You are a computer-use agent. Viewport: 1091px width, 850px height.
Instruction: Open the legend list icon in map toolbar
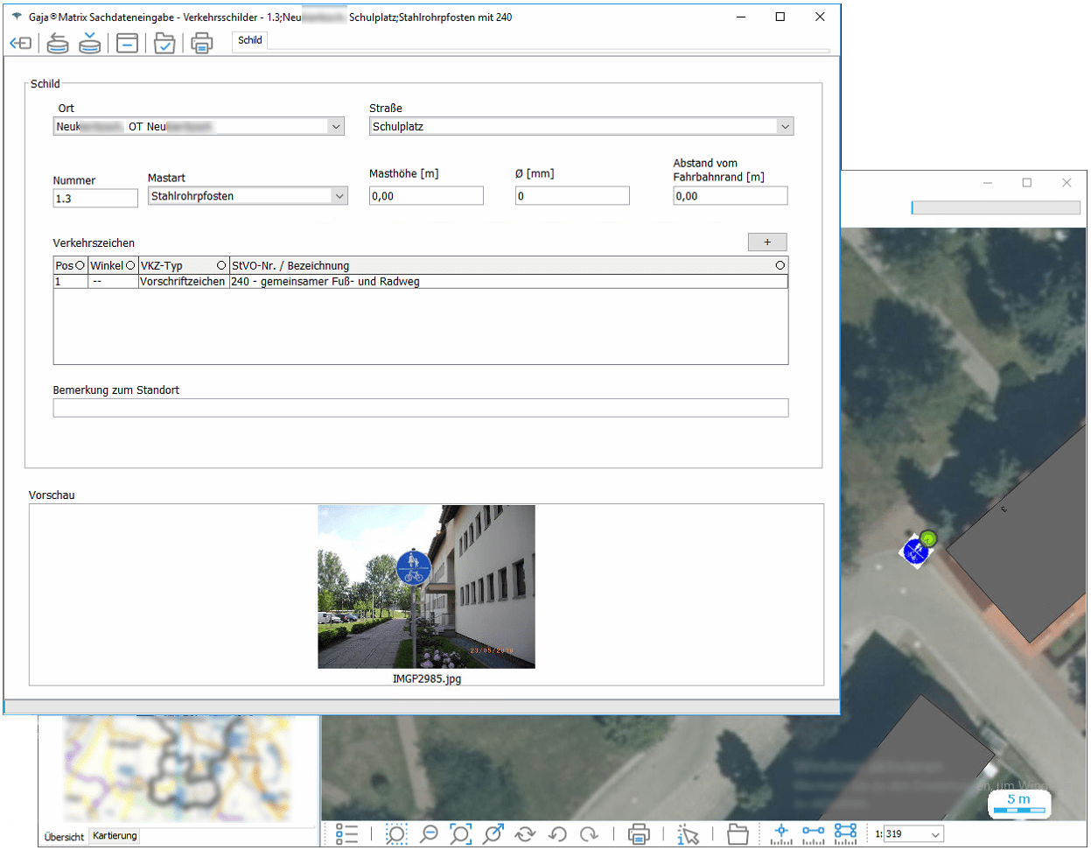coord(346,834)
